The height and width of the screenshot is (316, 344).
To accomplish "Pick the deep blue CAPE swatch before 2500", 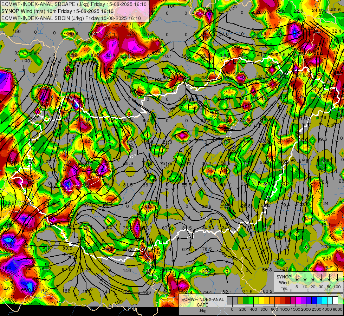I will [x=314, y=301].
